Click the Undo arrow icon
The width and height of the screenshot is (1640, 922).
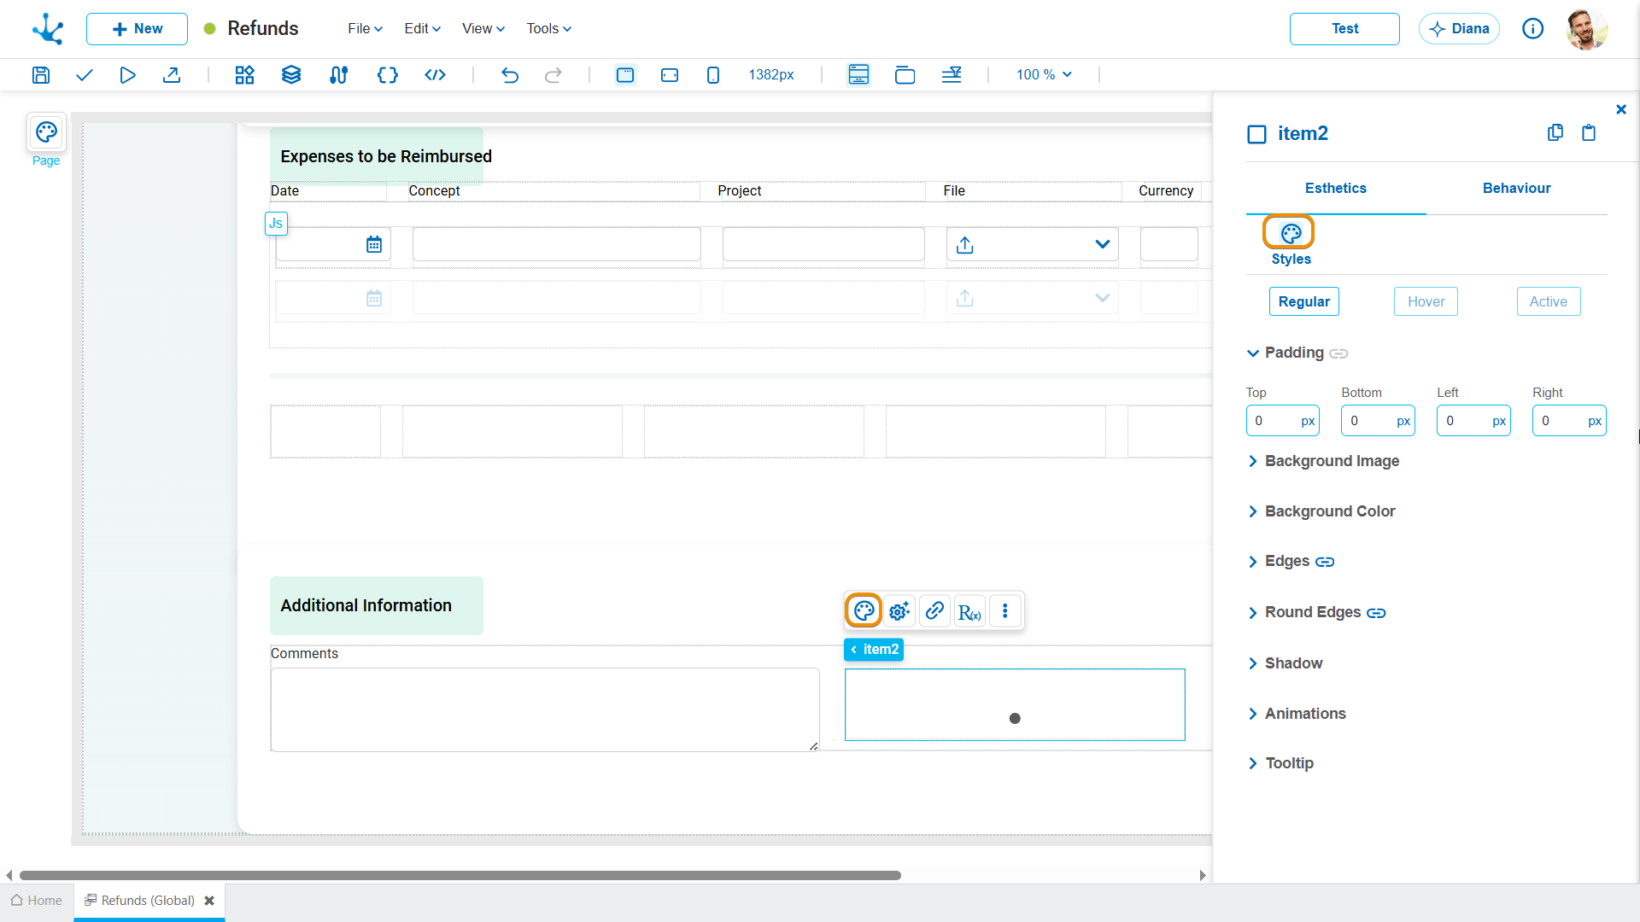tap(510, 75)
